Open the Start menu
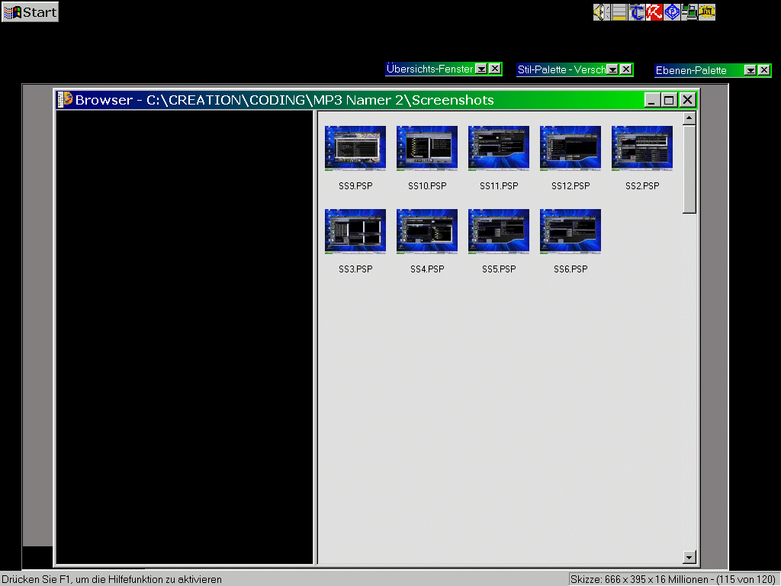Screen dimensions: 781x586 31,12
